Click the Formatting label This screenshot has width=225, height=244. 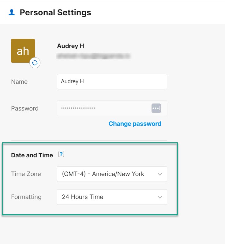click(x=26, y=197)
